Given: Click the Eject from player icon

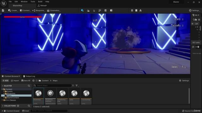Looking at the screenshot, I should (x=140, y=10).
